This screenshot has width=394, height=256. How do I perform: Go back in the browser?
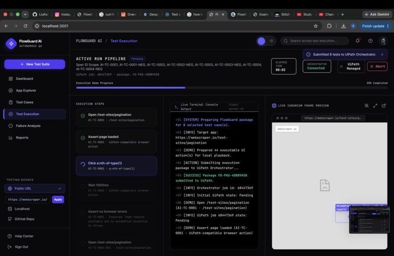tap(6, 26)
